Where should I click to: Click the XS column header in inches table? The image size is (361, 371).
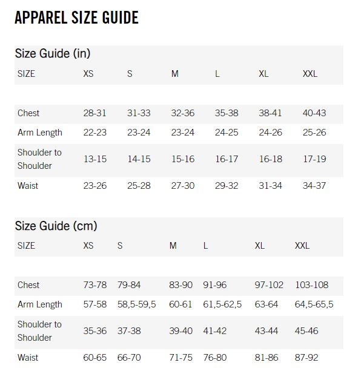pyautogui.click(x=88, y=74)
